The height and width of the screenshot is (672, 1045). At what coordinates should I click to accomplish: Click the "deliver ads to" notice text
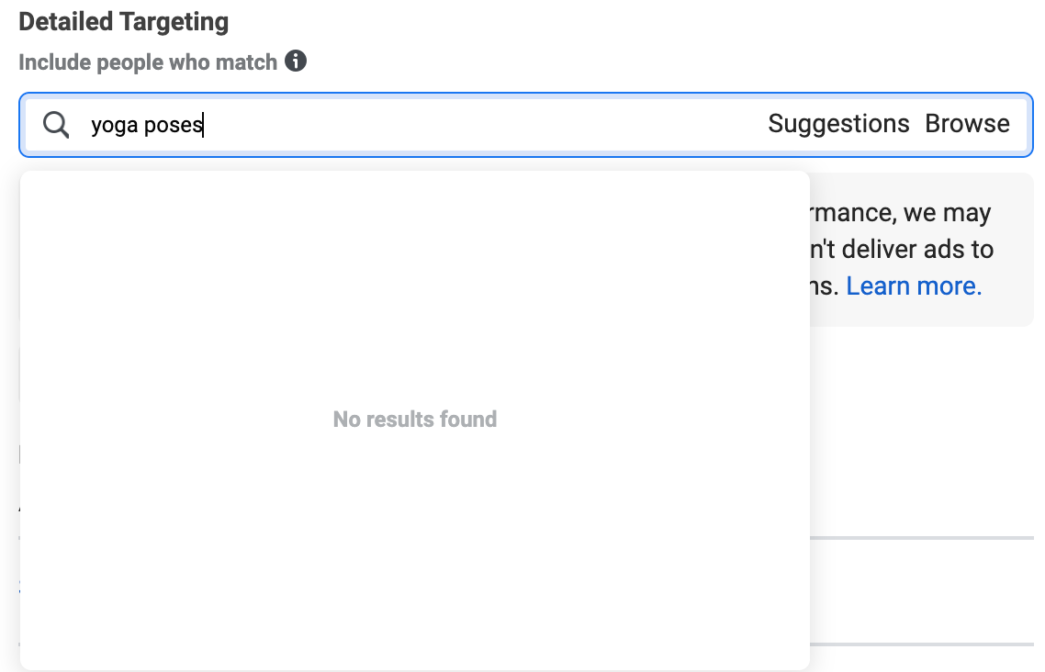[917, 249]
